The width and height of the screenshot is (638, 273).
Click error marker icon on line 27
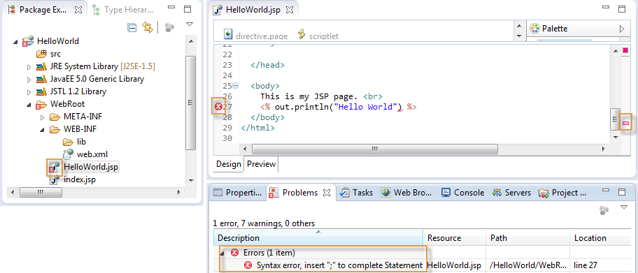coord(219,107)
